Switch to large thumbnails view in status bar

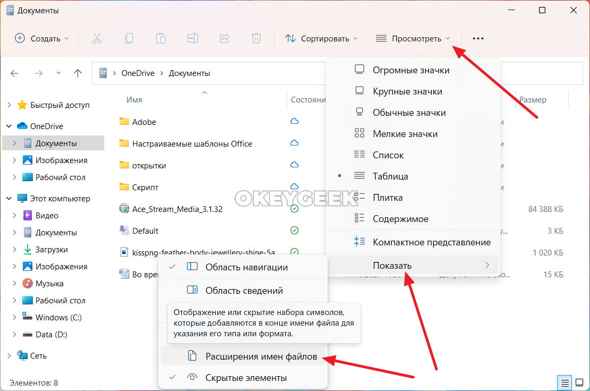(580, 383)
